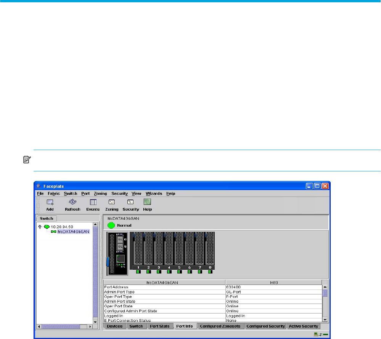Click the tree panel scroll right arrow
This screenshot has height=339, width=381.
(x=90, y=327)
